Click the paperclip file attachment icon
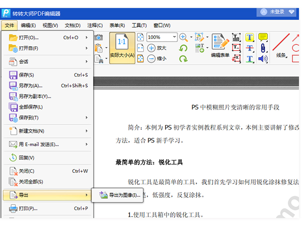Viewport: 302px width, 239px height. [x=263, y=48]
